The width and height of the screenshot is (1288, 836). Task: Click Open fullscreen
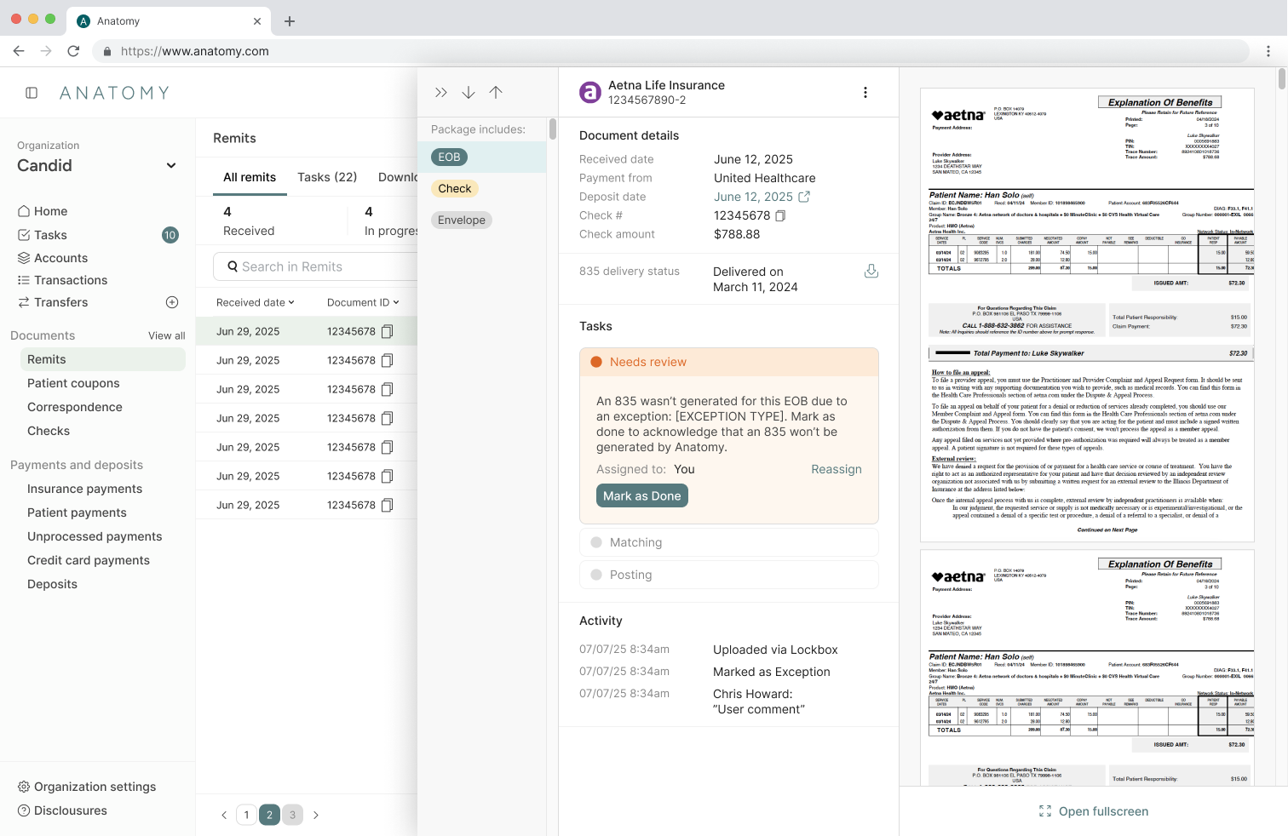1094,811
